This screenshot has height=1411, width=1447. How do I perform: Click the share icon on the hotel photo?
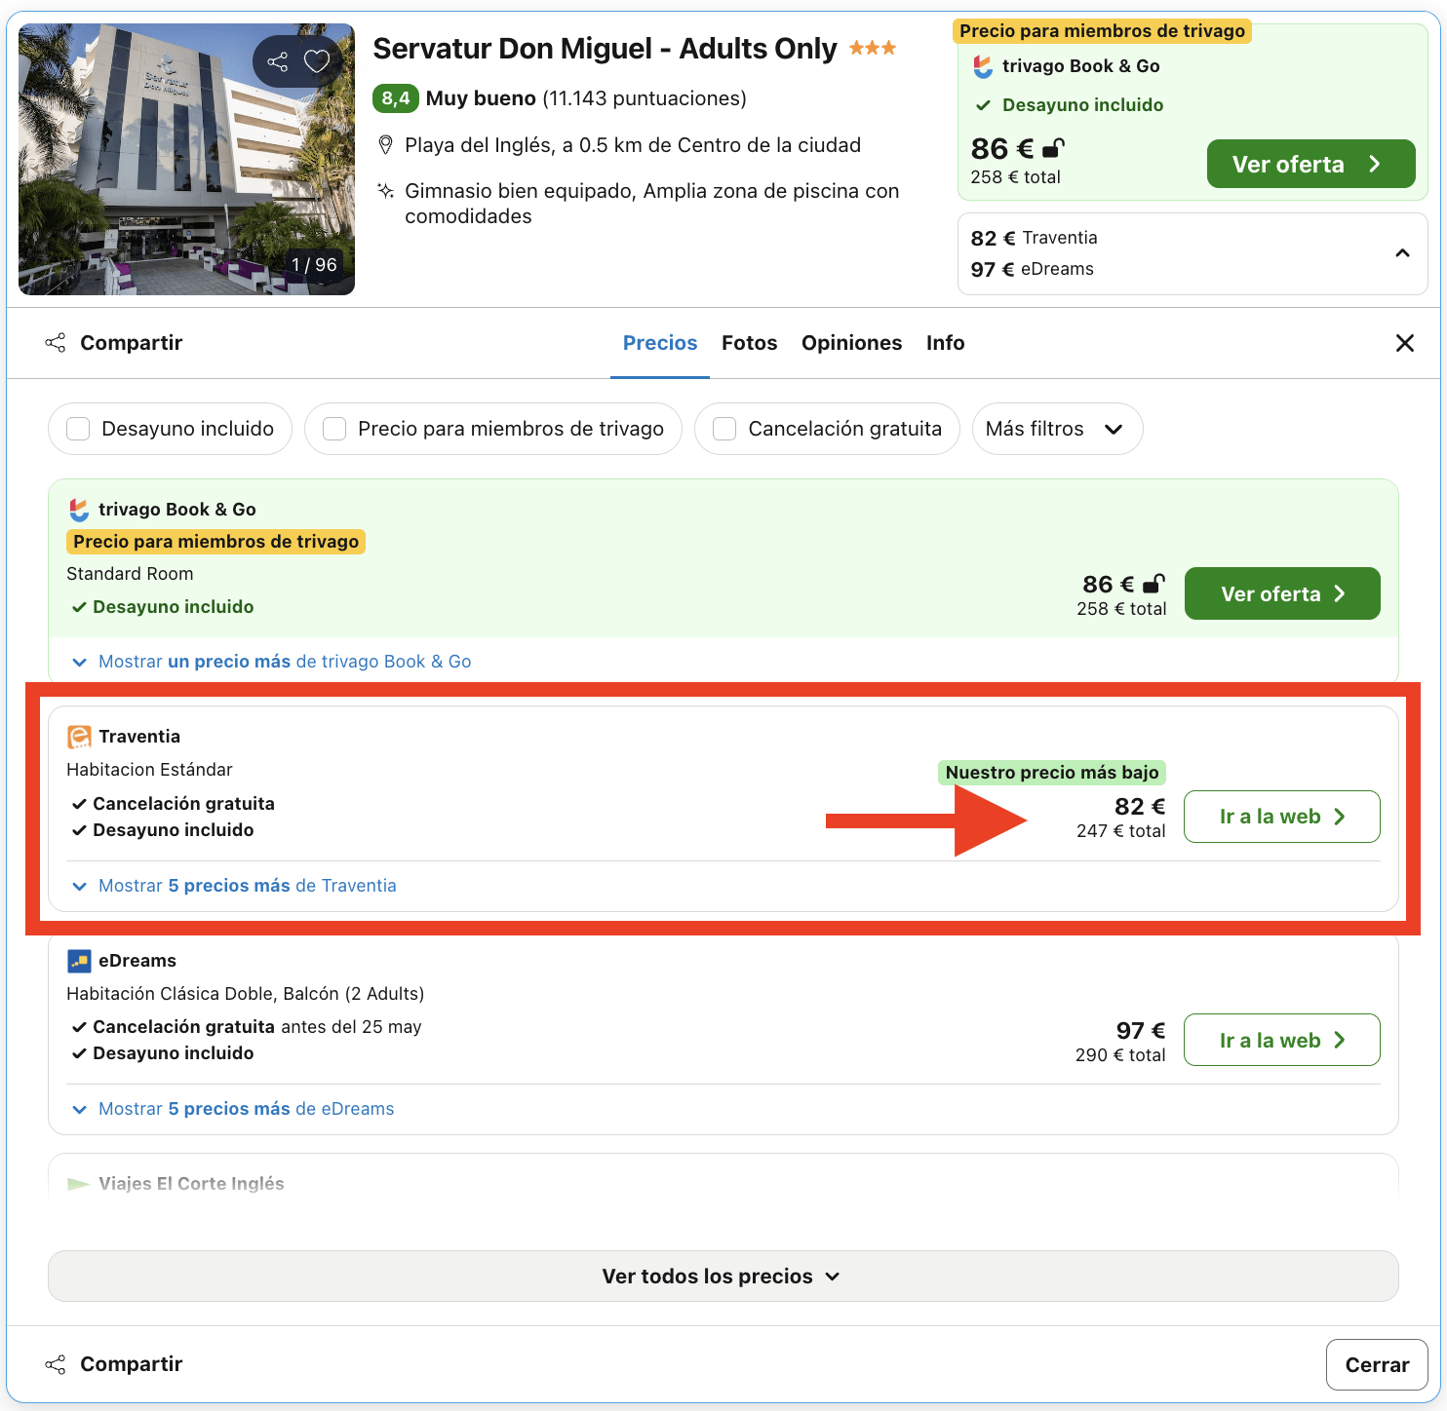278,60
